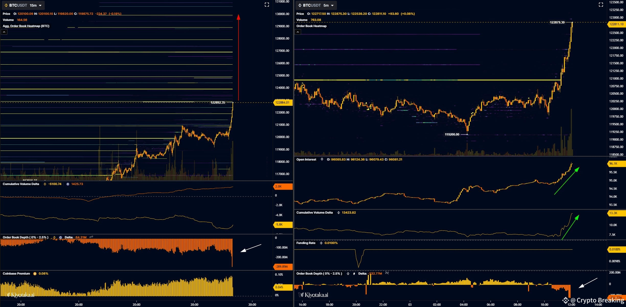Image resolution: width=626 pixels, height=307 pixels.
Task: Click the Agg. Order Book Heatmap (BTC) label
Action: 26,26
